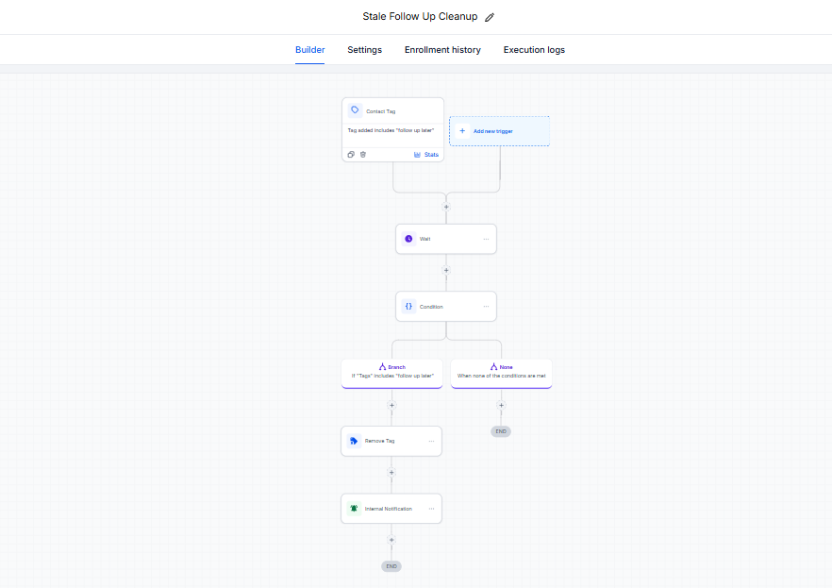Image resolution: width=832 pixels, height=588 pixels.
Task: Edit the workflow name with pencil icon
Action: (x=490, y=17)
